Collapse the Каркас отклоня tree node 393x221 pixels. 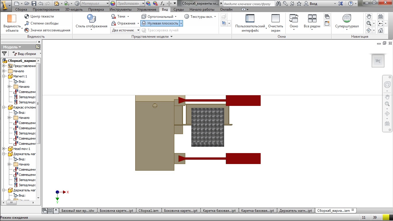point(4,107)
